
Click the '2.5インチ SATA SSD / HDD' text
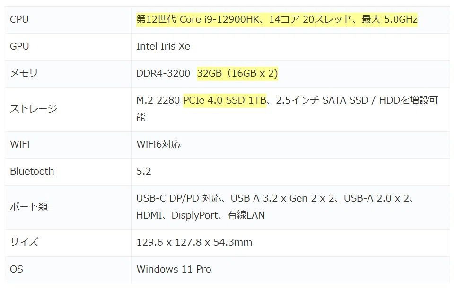pos(338,100)
